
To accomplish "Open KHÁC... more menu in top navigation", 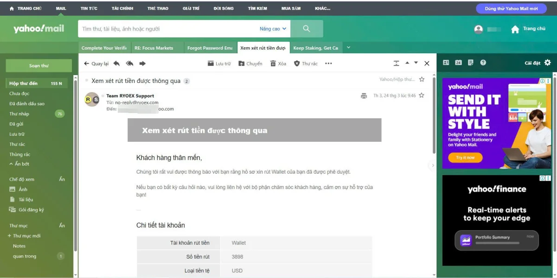I will 323,8.
